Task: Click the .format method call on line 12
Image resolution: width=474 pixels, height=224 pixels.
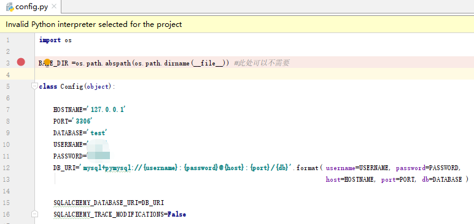Action: coord(306,168)
